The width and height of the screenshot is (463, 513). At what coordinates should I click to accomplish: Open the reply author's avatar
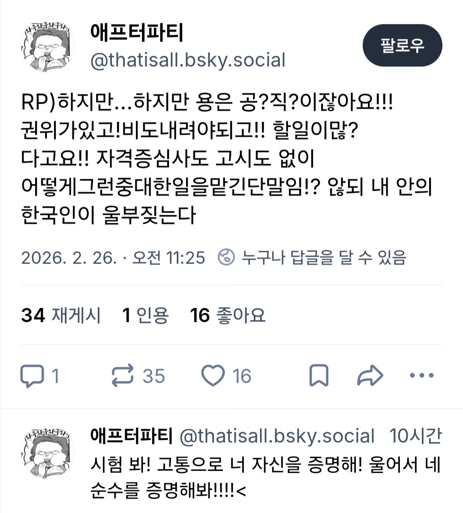coord(48,452)
